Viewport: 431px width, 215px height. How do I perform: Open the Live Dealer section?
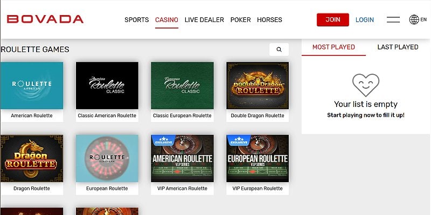pos(204,20)
